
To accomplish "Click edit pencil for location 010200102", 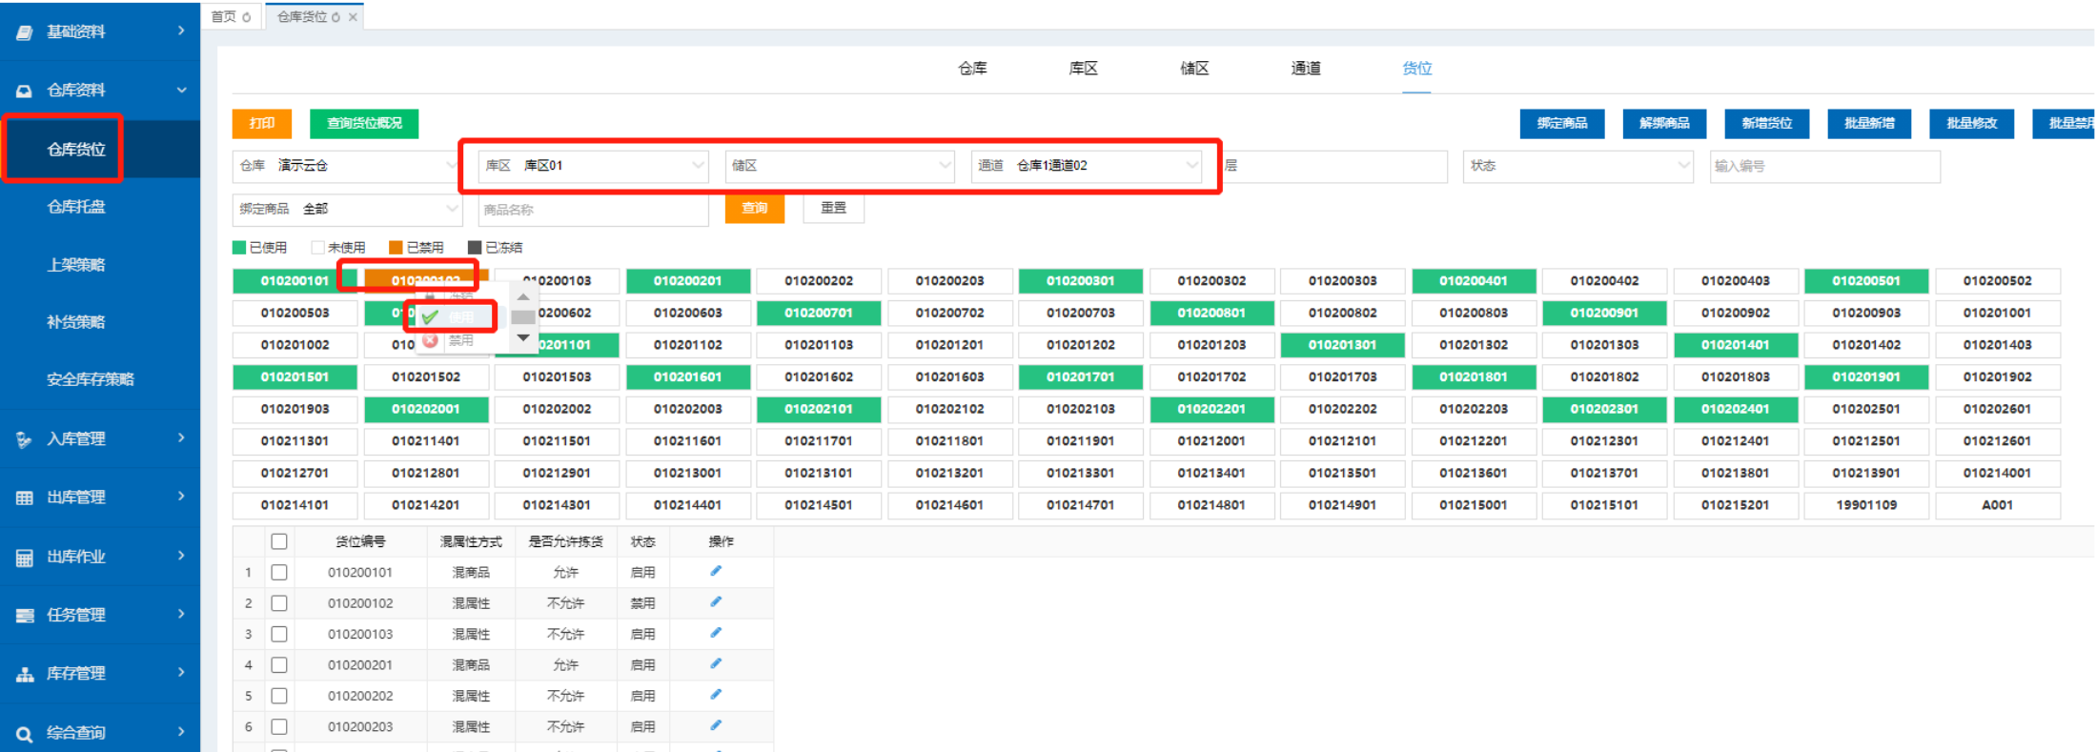I will 716,601.
